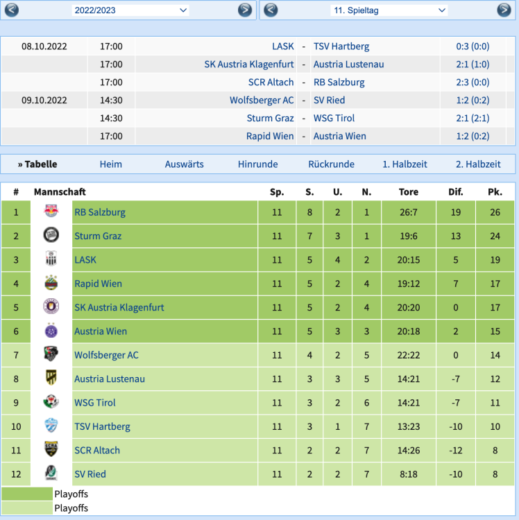Click the Rapid Wien crest icon
Screen dimensions: 519x520
pyautogui.click(x=51, y=284)
